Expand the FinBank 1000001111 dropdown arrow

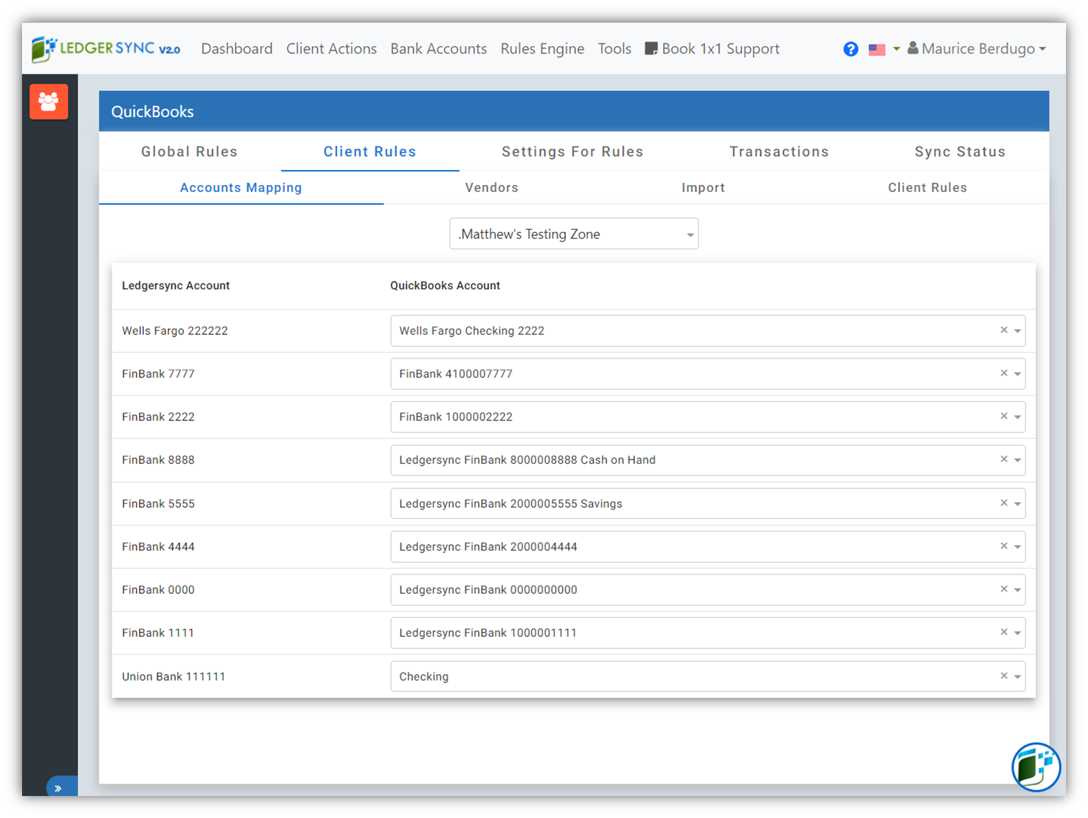(x=1017, y=634)
